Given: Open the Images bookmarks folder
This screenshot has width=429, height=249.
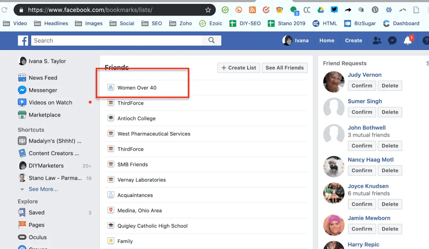Looking at the screenshot, I should tap(89, 23).
